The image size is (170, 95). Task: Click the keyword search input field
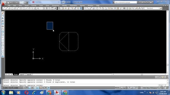pyautogui.click(x=126, y=2)
